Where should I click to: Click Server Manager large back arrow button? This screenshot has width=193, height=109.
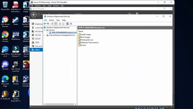point(34,15)
